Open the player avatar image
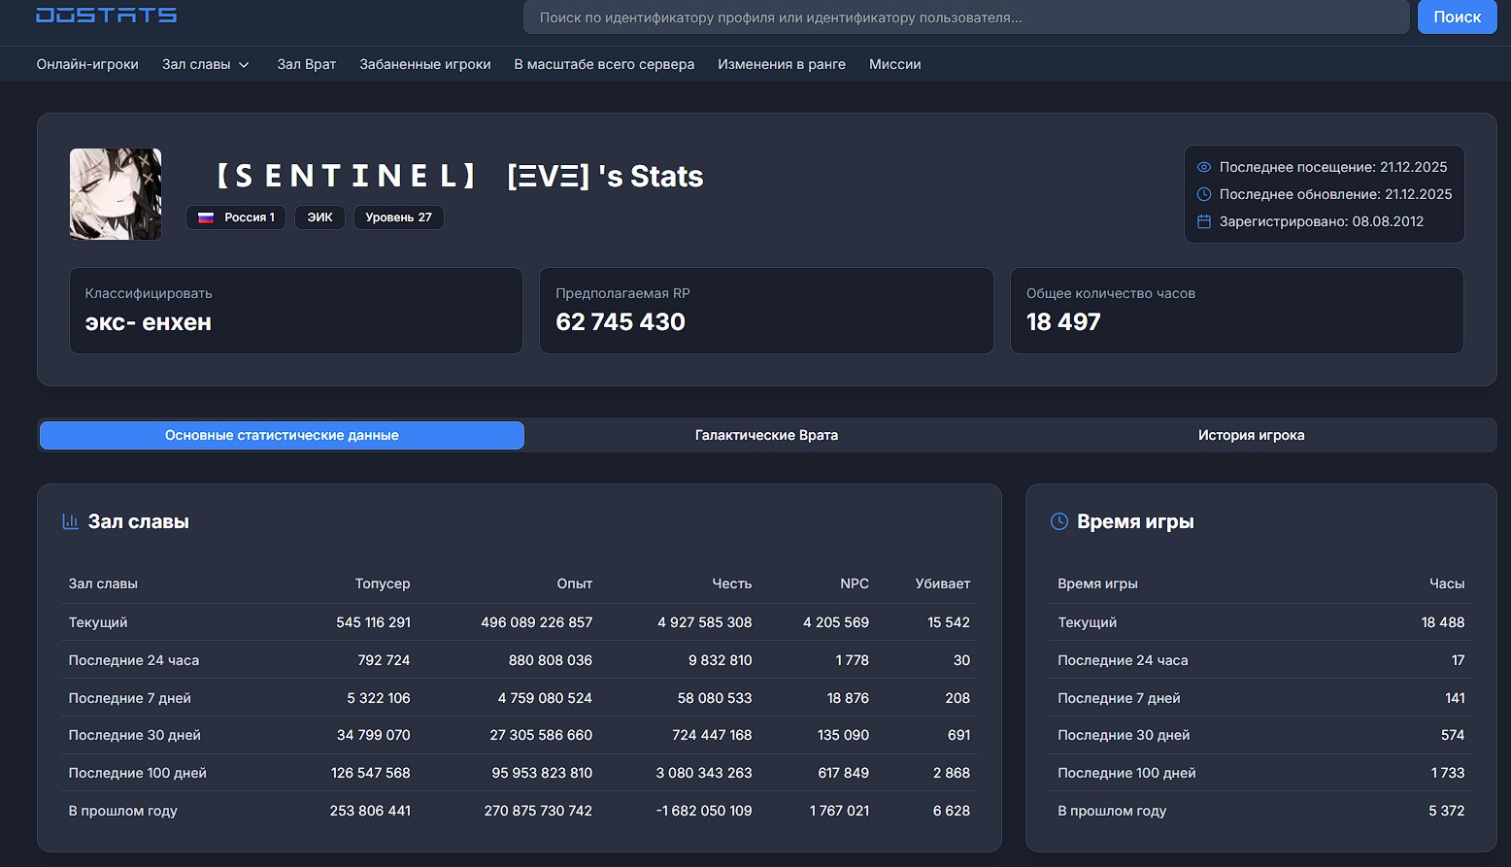Screen dimensions: 1511x867 point(116,194)
